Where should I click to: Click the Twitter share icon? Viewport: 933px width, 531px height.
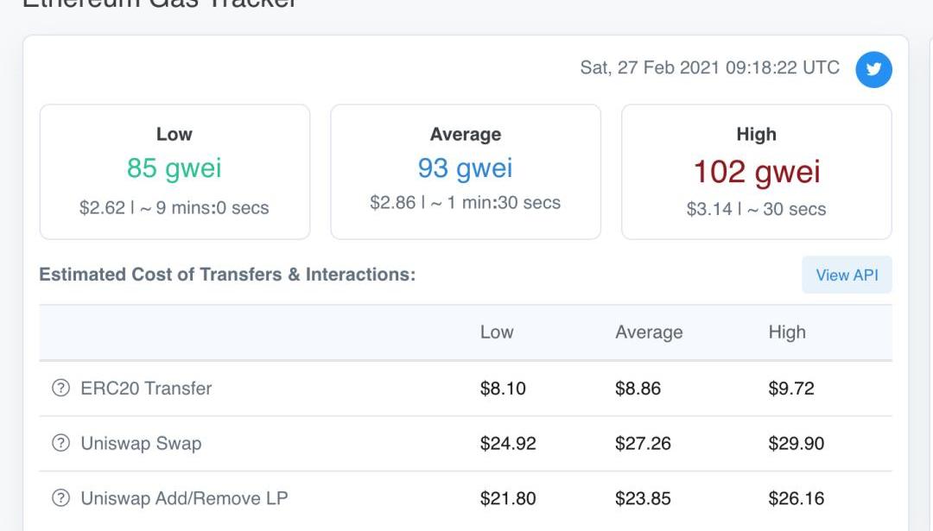tap(873, 70)
